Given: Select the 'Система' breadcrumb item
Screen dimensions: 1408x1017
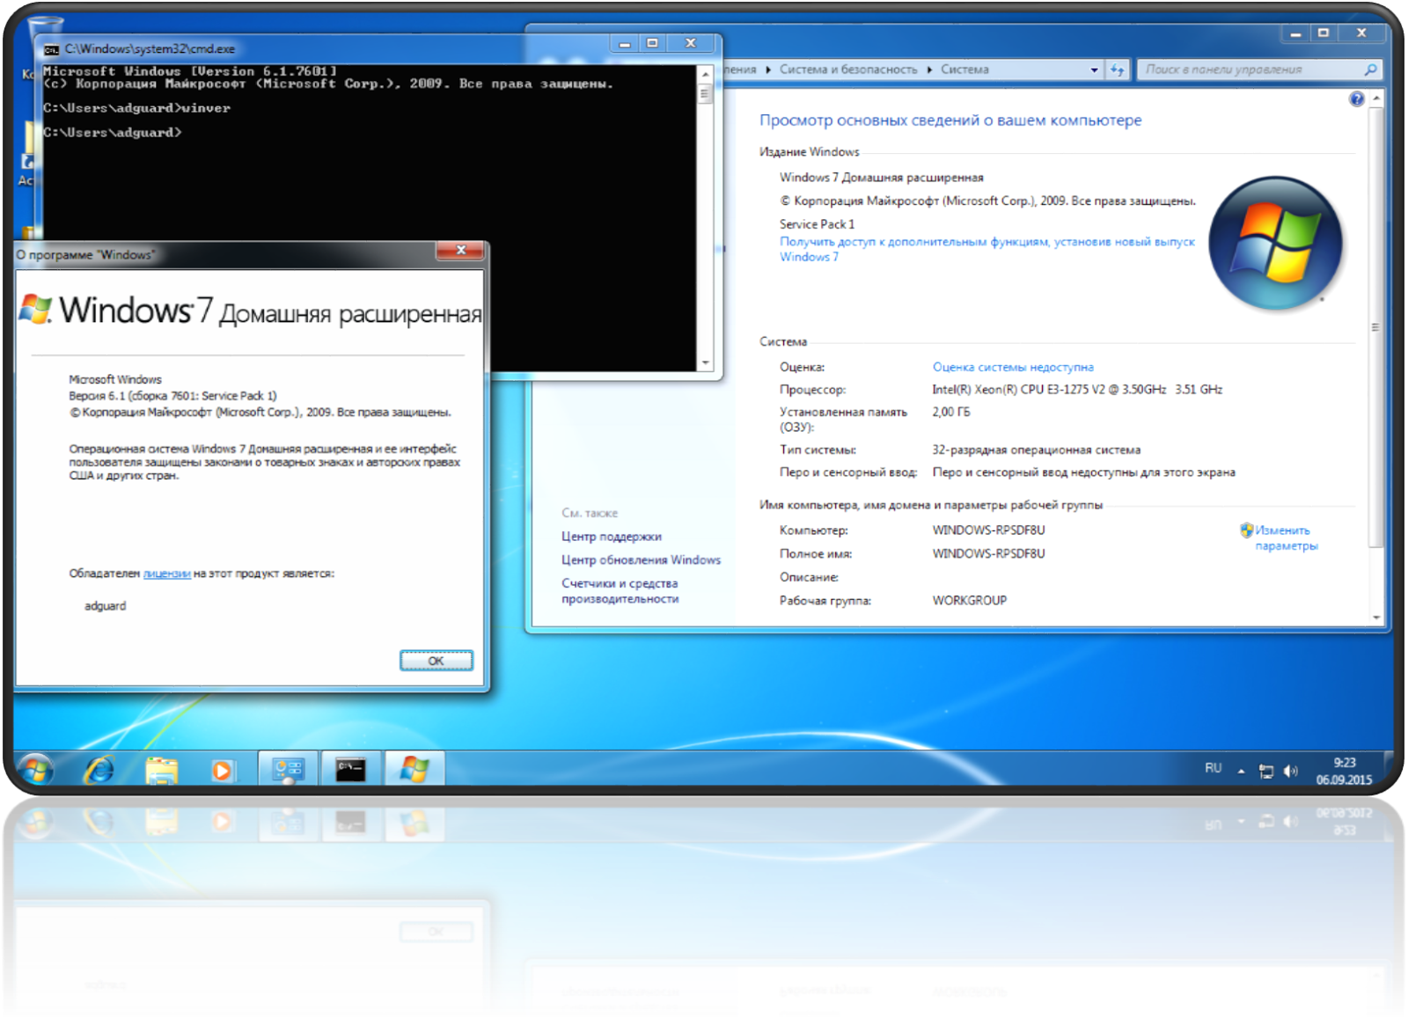Looking at the screenshot, I should (964, 70).
